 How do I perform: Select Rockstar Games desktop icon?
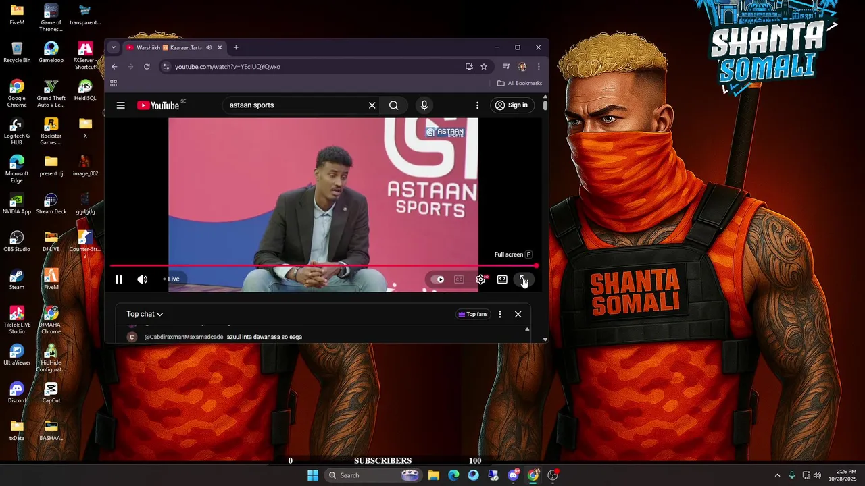tap(51, 131)
